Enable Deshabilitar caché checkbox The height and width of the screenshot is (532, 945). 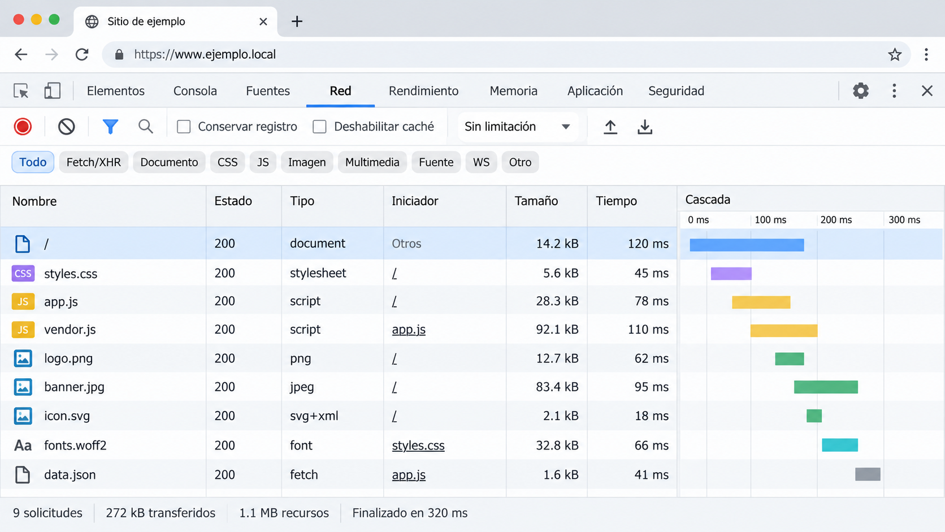pos(319,127)
